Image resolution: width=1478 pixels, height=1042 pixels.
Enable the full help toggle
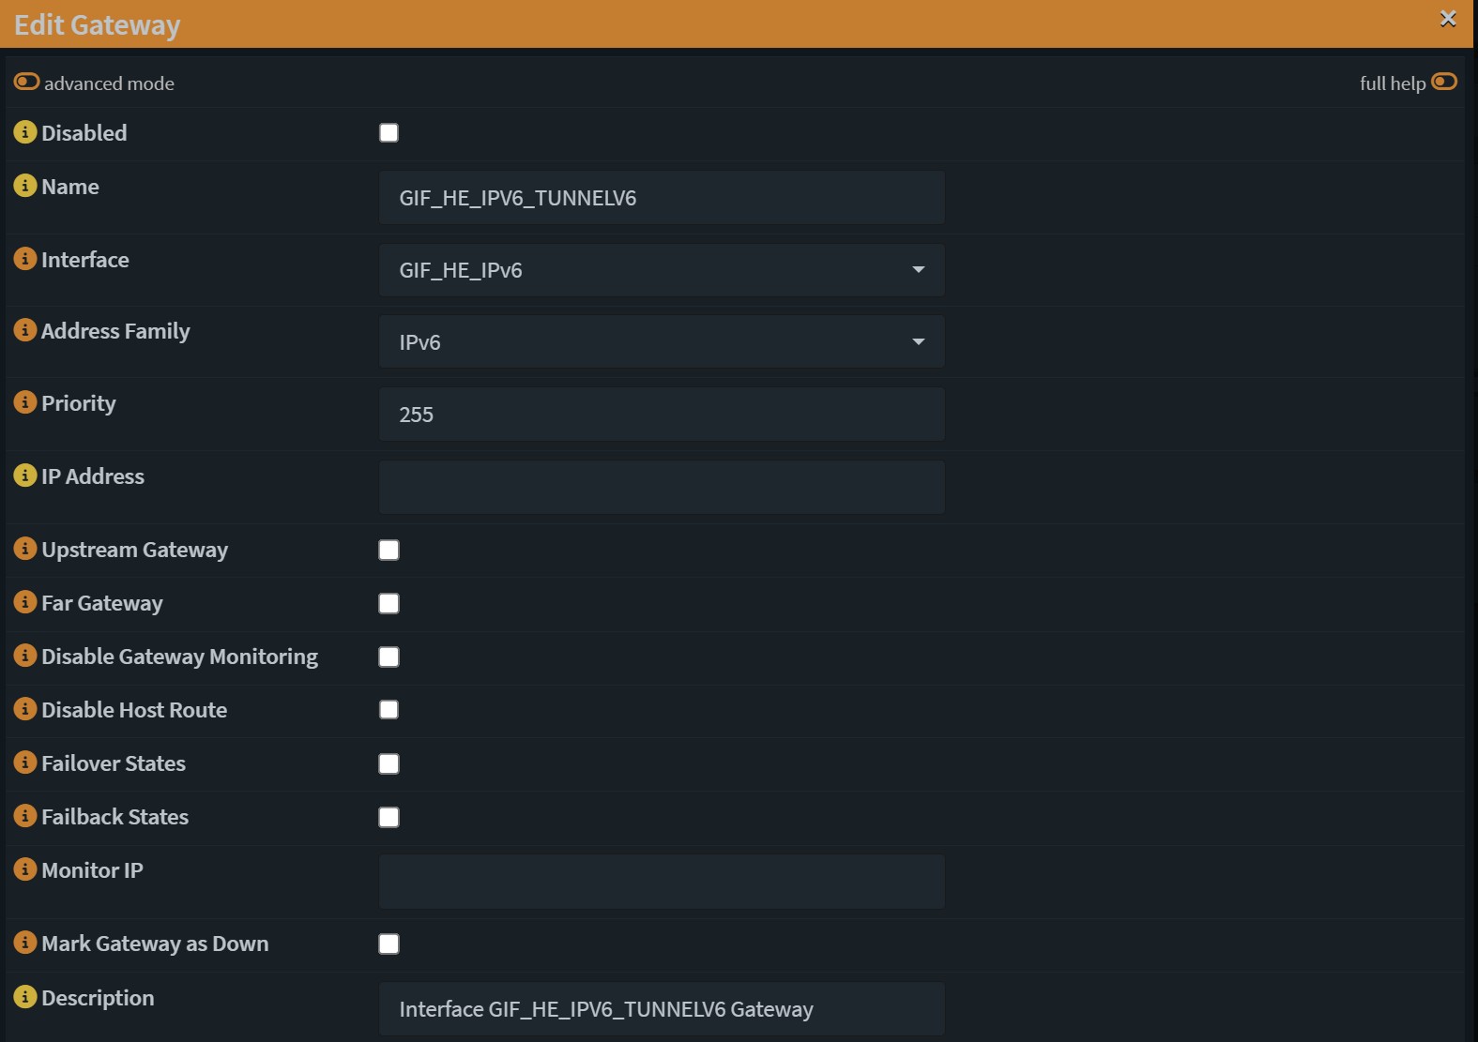coord(1444,83)
